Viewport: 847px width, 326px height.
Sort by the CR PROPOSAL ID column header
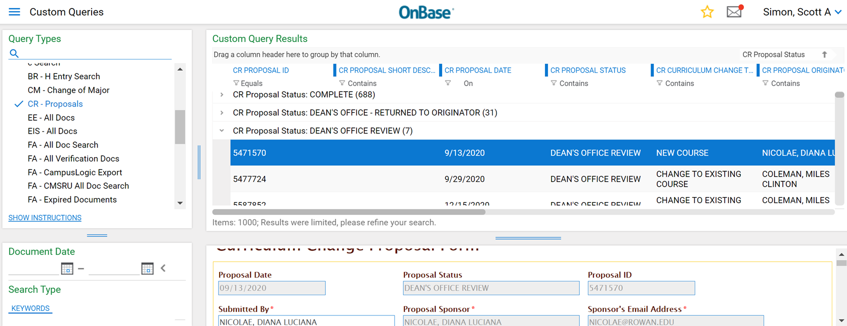click(x=261, y=70)
